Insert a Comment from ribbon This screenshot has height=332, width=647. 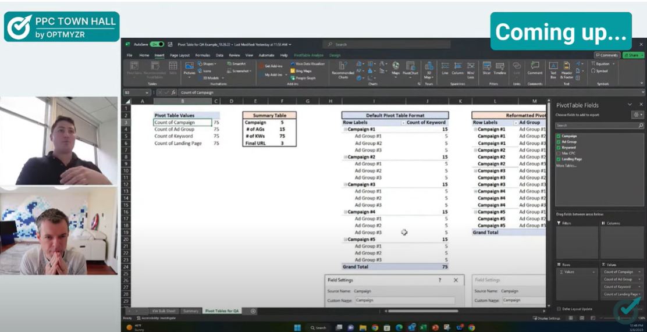click(535, 68)
